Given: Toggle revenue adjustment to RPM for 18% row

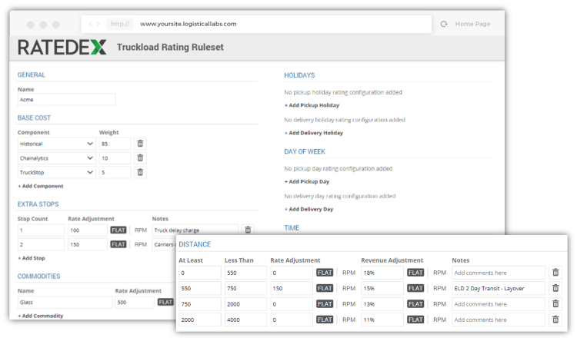Looking at the screenshot, I should (x=439, y=273).
